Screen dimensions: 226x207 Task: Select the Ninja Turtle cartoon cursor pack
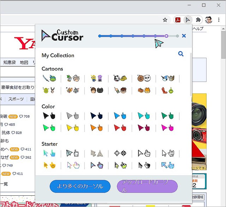pos(49,78)
